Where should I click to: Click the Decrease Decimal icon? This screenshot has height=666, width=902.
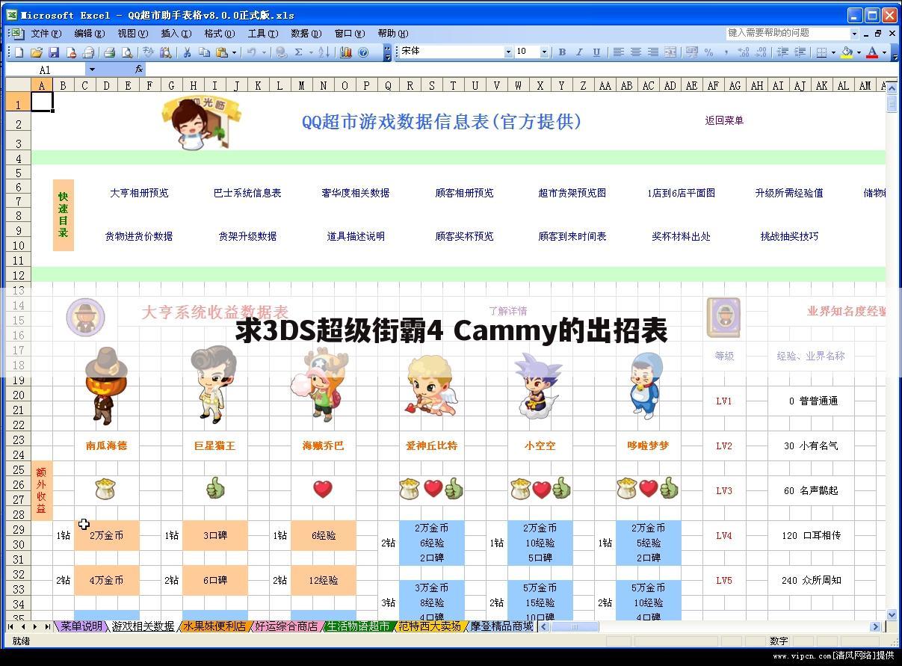click(x=762, y=52)
